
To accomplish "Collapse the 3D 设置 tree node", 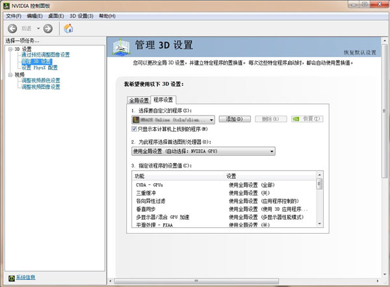I will 10,49.
